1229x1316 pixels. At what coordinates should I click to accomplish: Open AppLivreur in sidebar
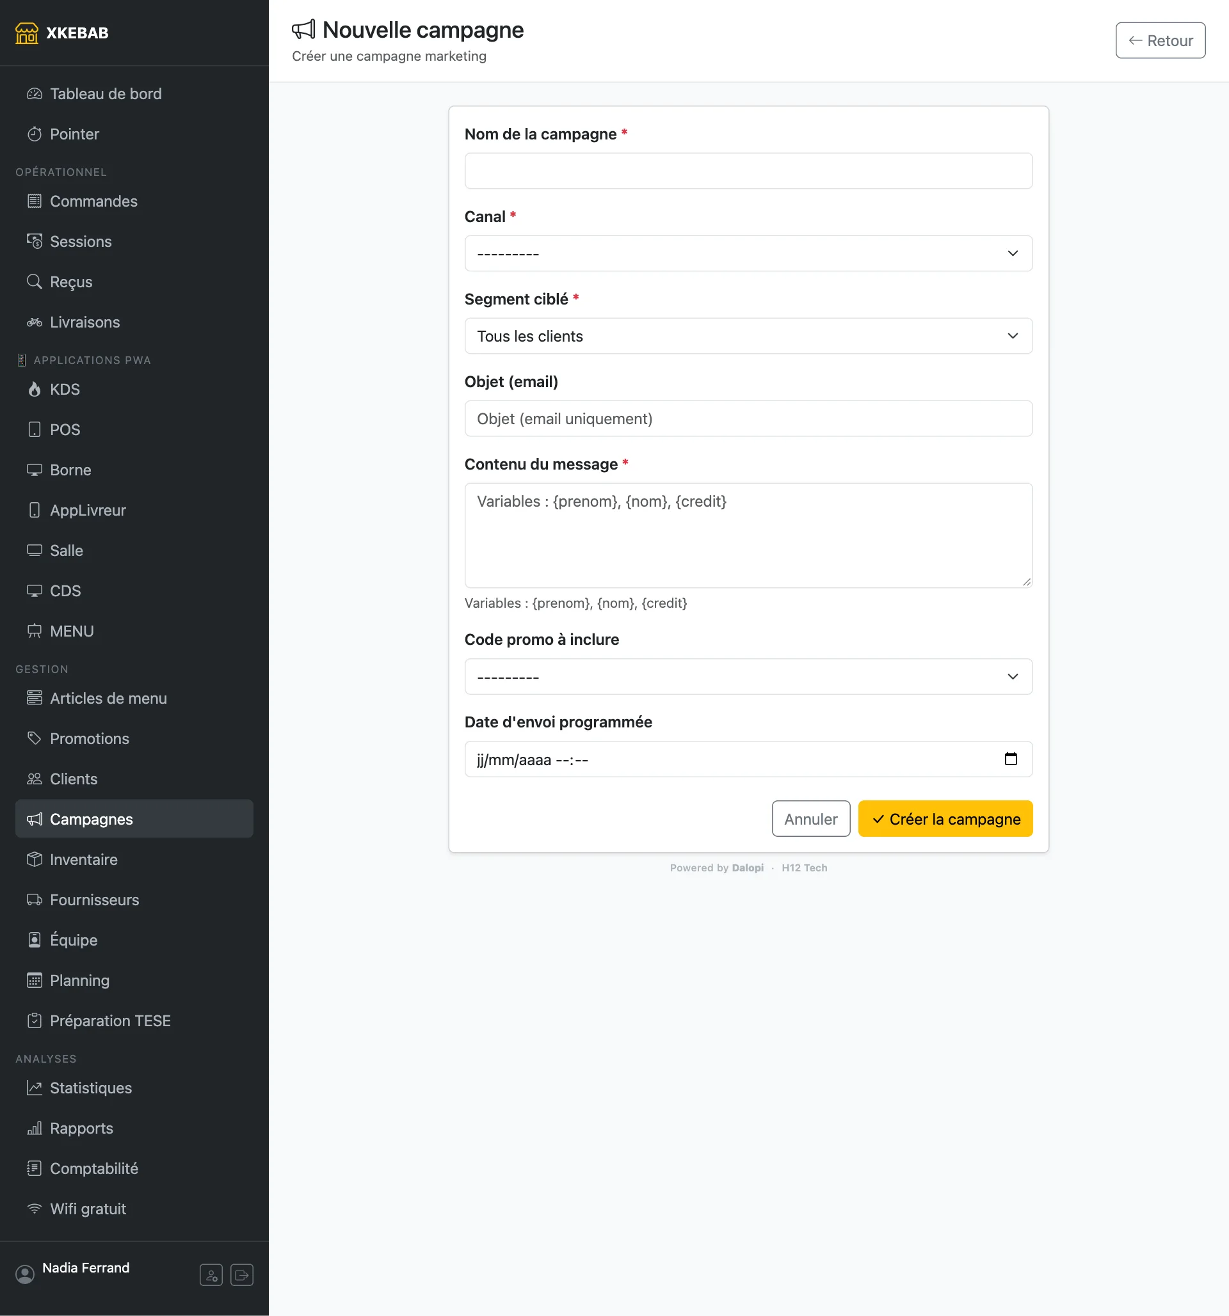(134, 511)
